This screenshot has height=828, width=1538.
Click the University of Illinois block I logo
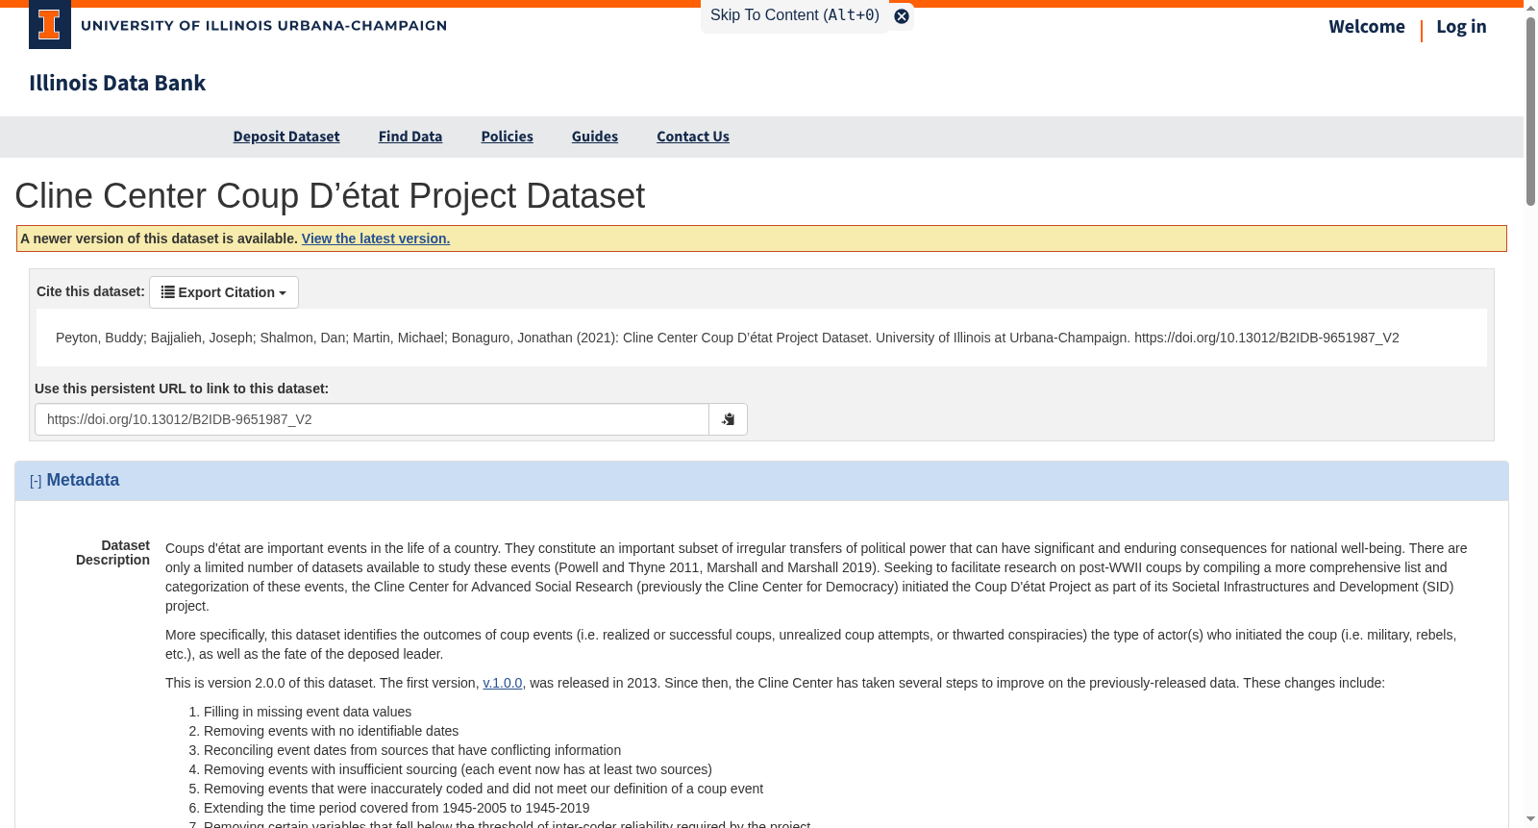(50, 24)
